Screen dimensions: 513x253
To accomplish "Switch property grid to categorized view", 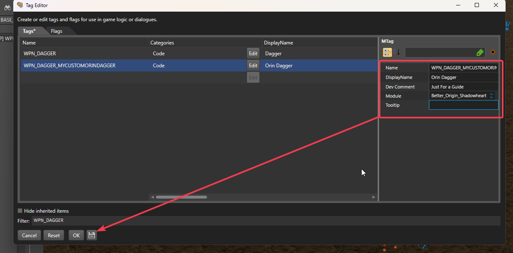I will (387, 52).
